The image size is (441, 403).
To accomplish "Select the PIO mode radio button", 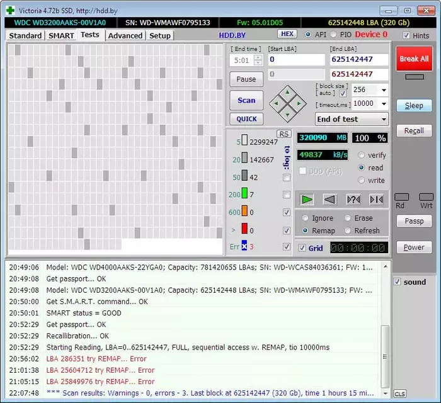I will click(333, 35).
